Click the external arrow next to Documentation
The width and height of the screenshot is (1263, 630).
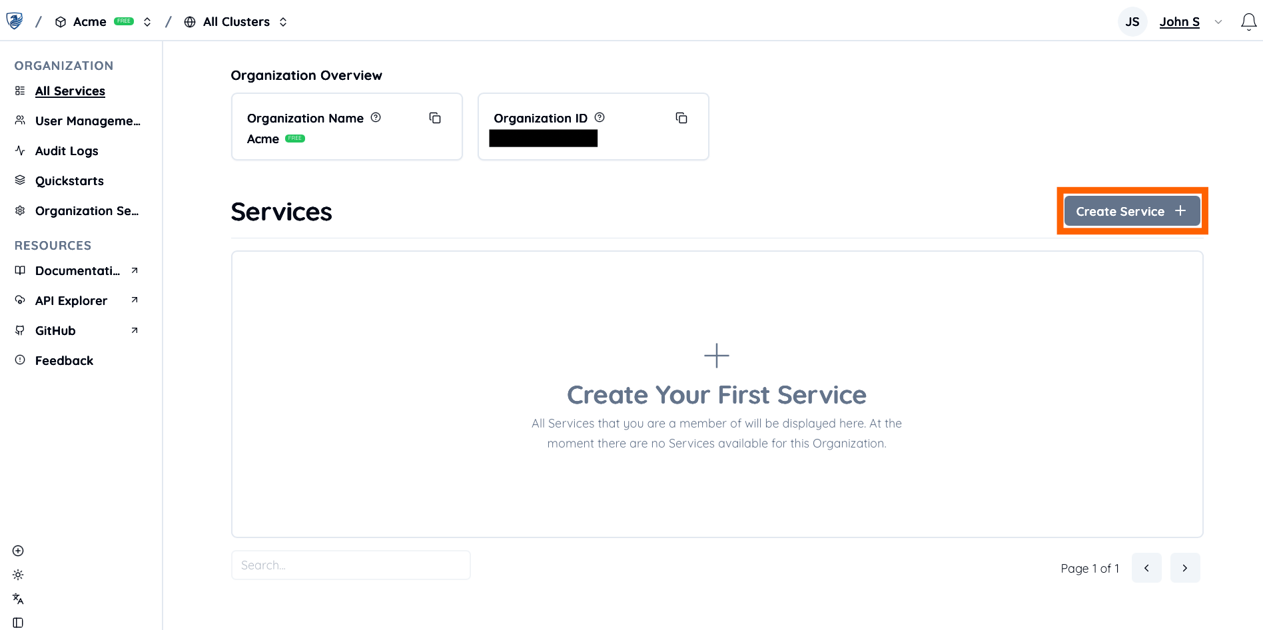pyautogui.click(x=135, y=270)
